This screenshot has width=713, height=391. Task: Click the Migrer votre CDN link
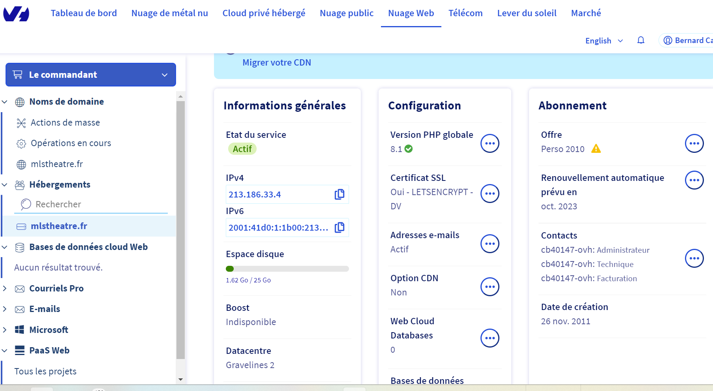pos(276,62)
